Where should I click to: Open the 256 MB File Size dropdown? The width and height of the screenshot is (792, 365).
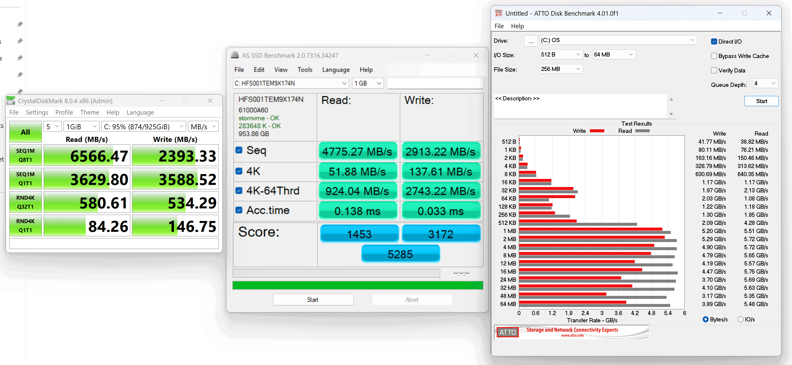coord(561,69)
